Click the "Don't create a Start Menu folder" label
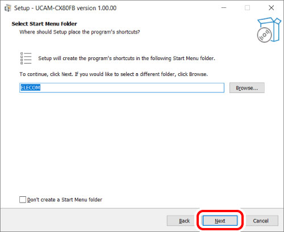The width and height of the screenshot is (284, 232). point(65,200)
